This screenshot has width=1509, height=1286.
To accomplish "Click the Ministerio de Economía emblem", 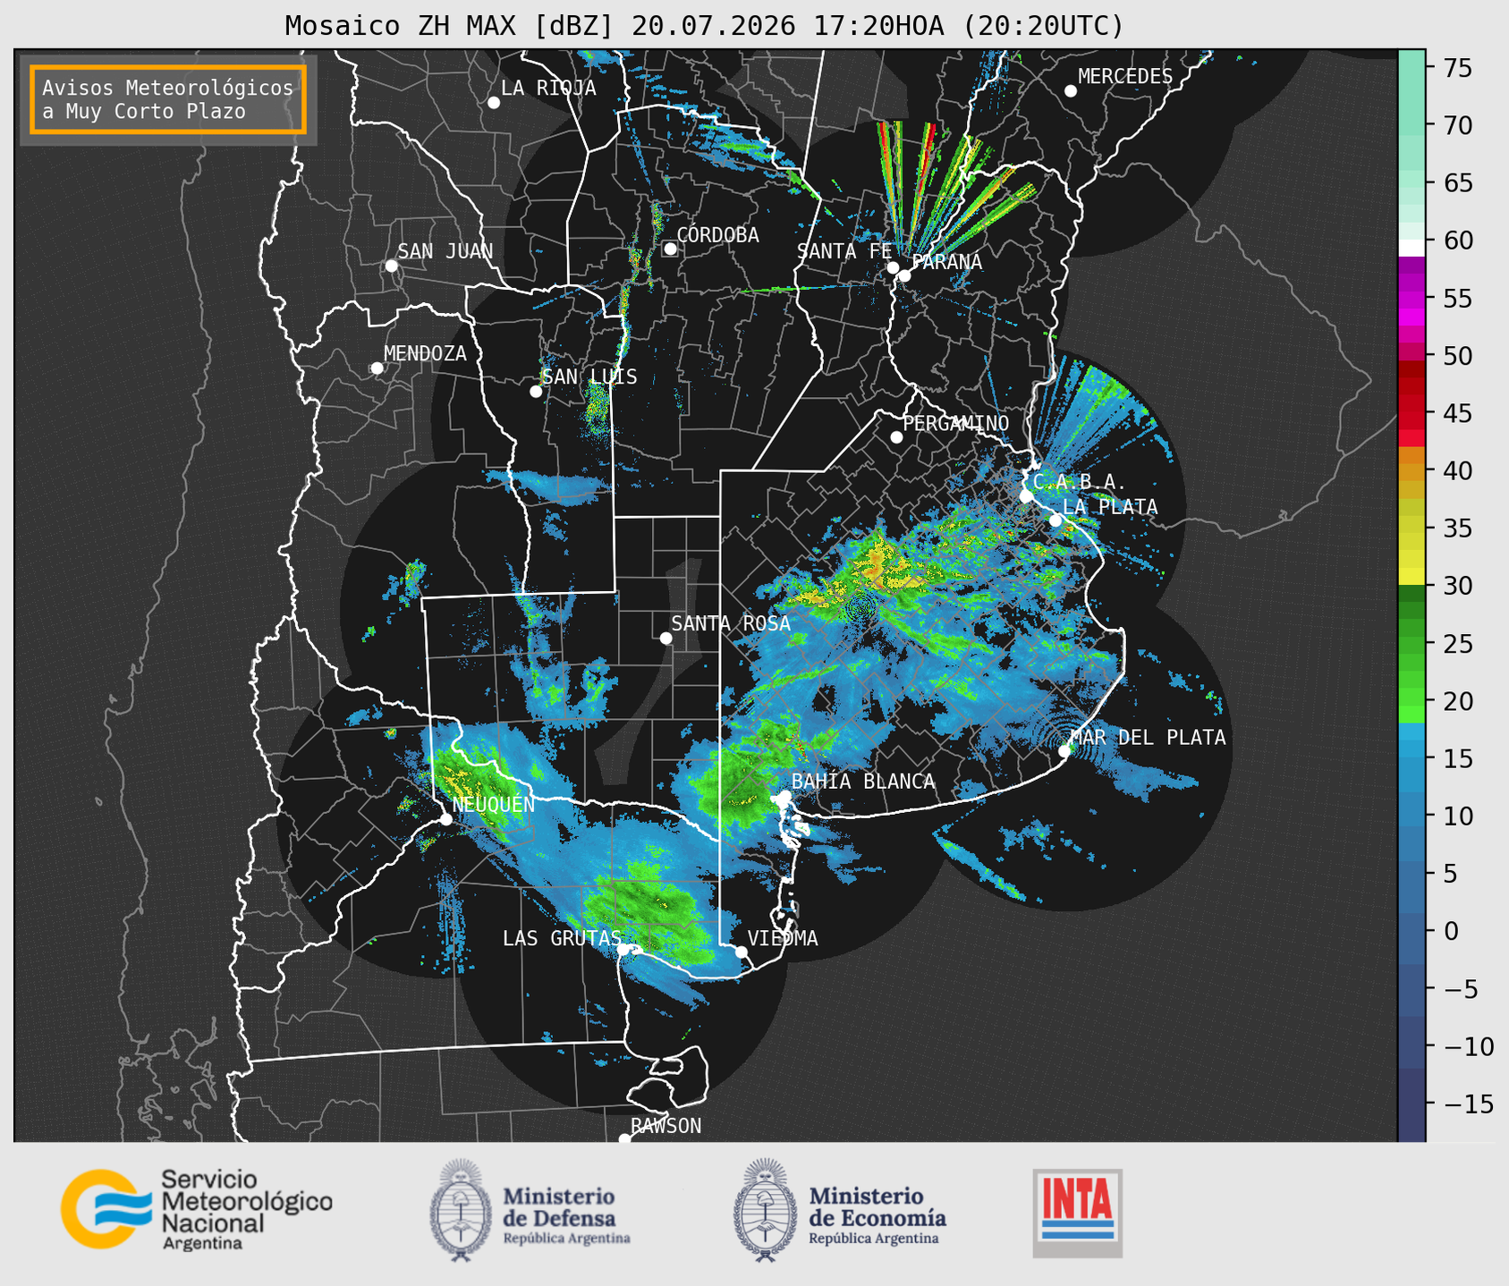I will click(766, 1209).
